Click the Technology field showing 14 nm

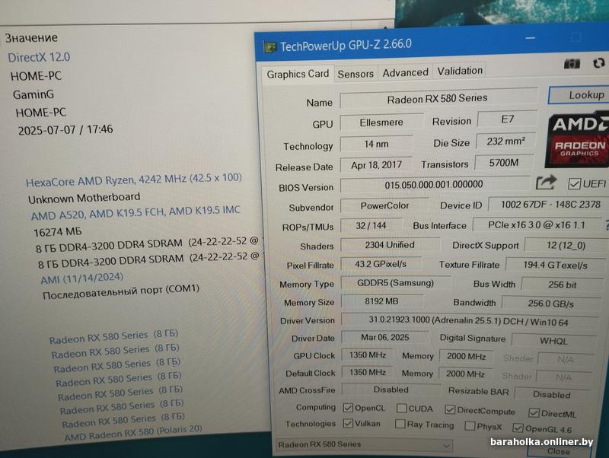(x=376, y=144)
